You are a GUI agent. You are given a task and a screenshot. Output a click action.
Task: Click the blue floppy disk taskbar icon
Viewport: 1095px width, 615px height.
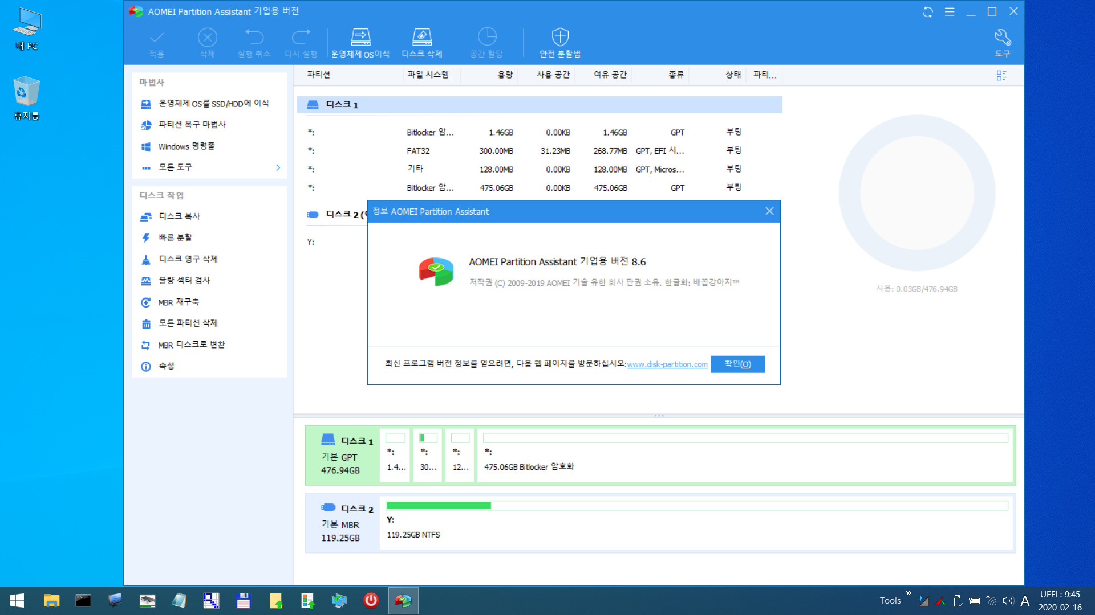click(x=243, y=601)
